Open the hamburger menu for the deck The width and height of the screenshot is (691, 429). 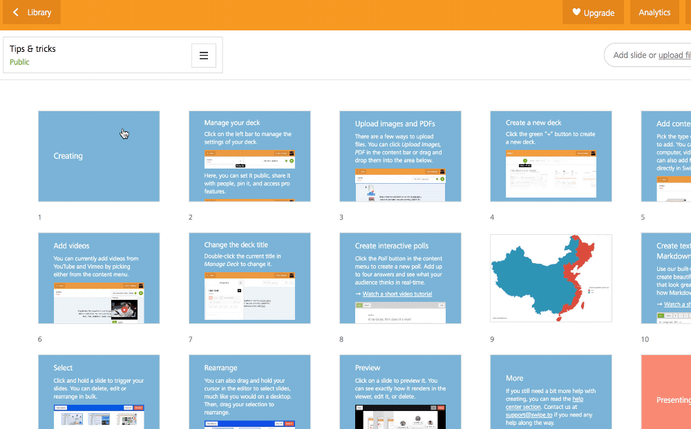tap(204, 56)
